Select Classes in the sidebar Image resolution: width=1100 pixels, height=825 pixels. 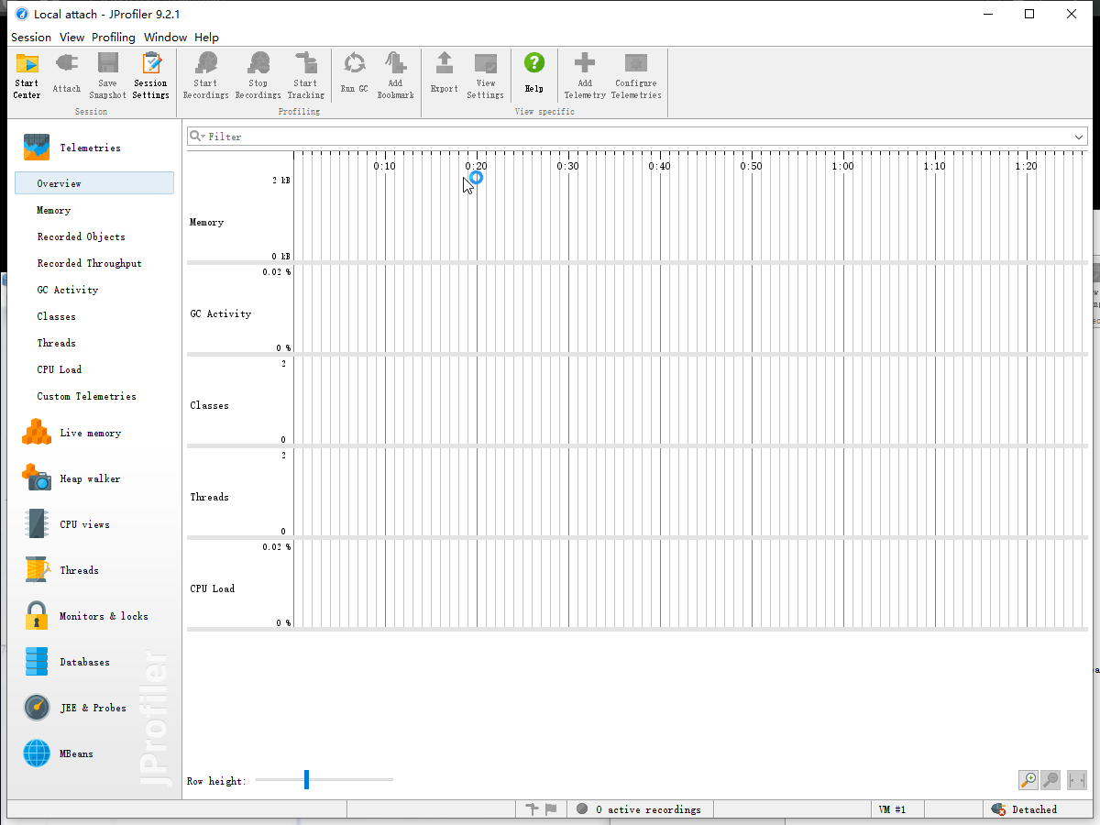[x=56, y=316]
